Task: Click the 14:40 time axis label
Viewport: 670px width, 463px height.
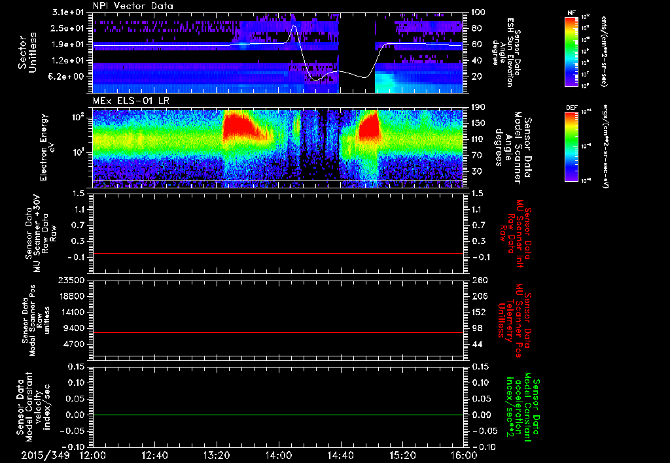Action: [x=340, y=455]
